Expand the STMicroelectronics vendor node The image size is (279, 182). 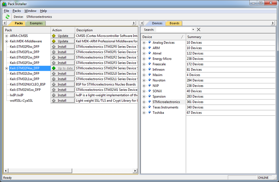click(144, 102)
